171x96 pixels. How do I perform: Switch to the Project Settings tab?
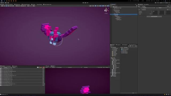[9, 5]
